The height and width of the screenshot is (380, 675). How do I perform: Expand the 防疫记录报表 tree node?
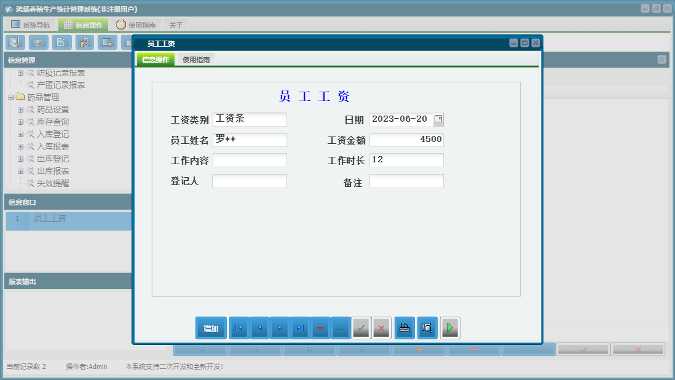pyautogui.click(x=21, y=73)
